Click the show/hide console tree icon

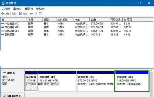point(14,14)
